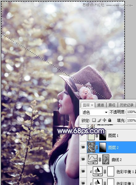Click the 不透明度 100% input field
136x185 pixels.
click(131, 112)
